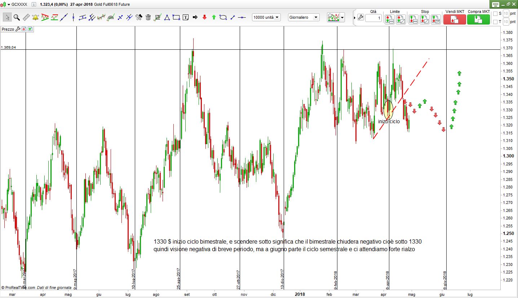Choose the green up arrow drawing tool

(214, 17)
